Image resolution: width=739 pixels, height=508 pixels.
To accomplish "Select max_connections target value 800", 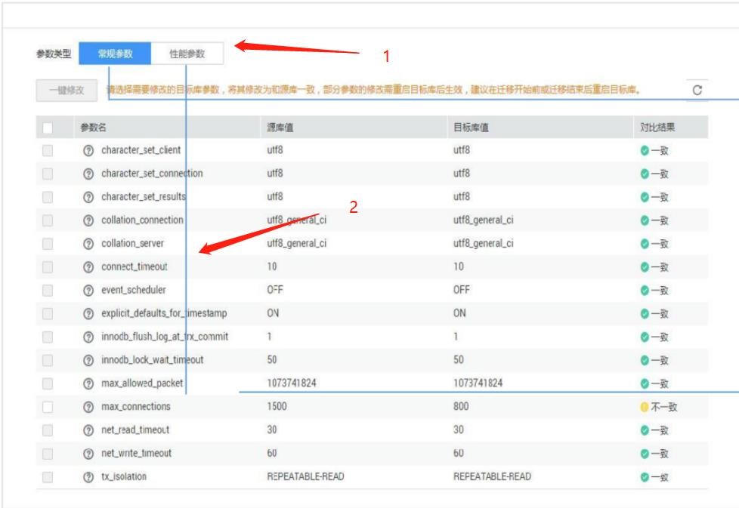I will (x=461, y=406).
